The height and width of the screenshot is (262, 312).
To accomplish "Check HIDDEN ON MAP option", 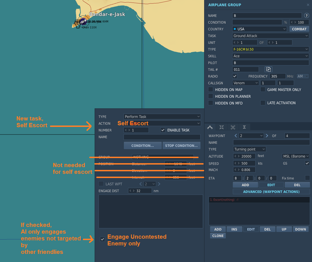I will [211, 90].
